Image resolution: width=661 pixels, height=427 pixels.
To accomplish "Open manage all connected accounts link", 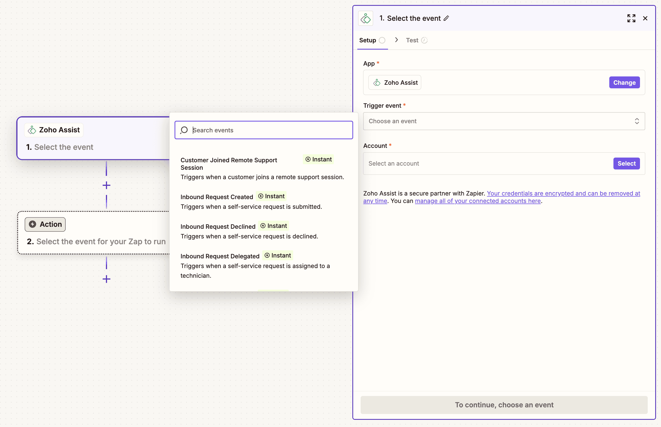I will 478,201.
